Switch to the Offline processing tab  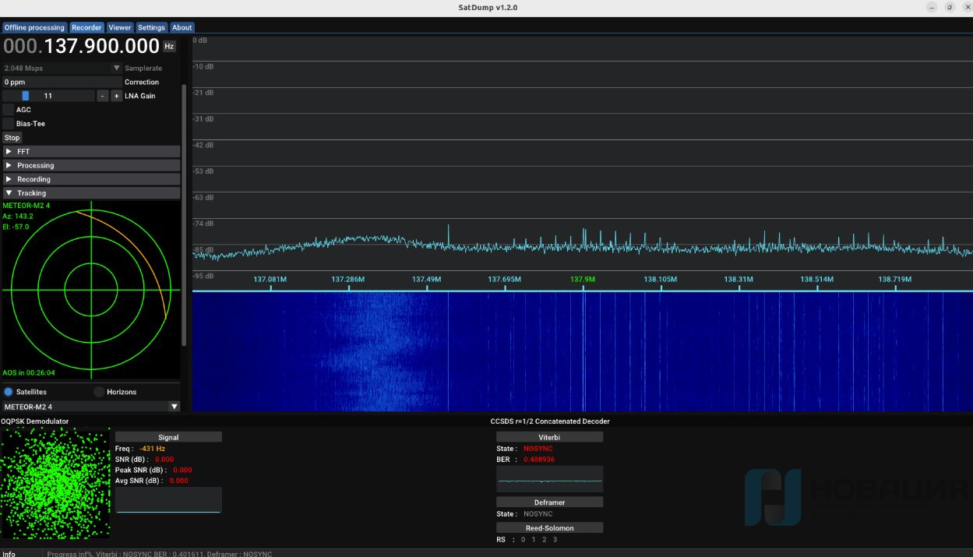pos(34,27)
